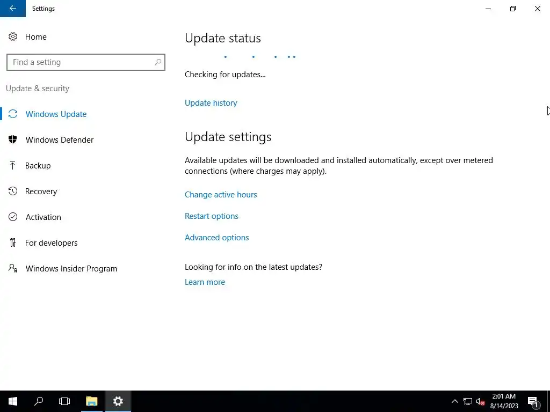
Task: Click the muted volume tray icon
Action: coord(480,401)
